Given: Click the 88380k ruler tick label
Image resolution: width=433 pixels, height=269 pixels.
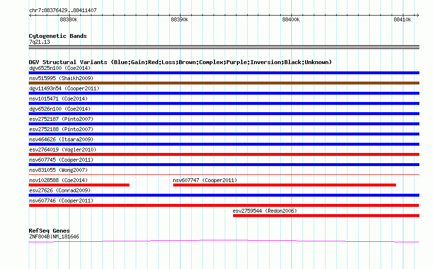Looking at the screenshot, I should click(69, 19).
